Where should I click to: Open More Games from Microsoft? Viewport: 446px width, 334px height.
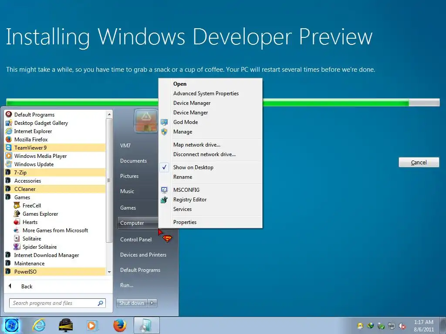coord(55,230)
